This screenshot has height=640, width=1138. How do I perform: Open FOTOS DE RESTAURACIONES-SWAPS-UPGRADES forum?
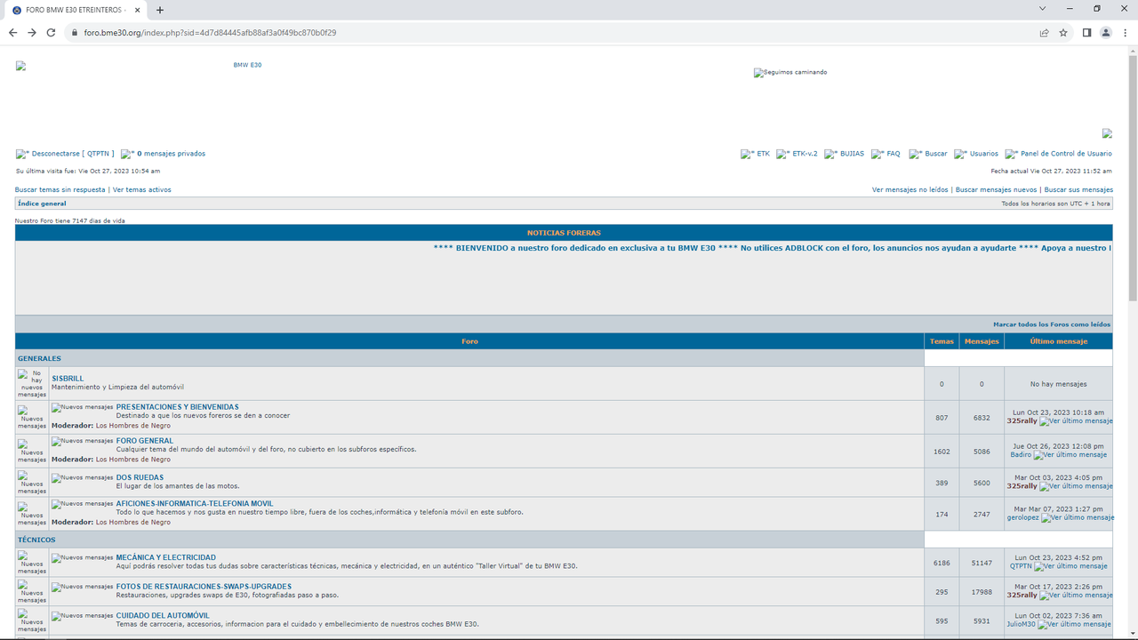(x=204, y=587)
